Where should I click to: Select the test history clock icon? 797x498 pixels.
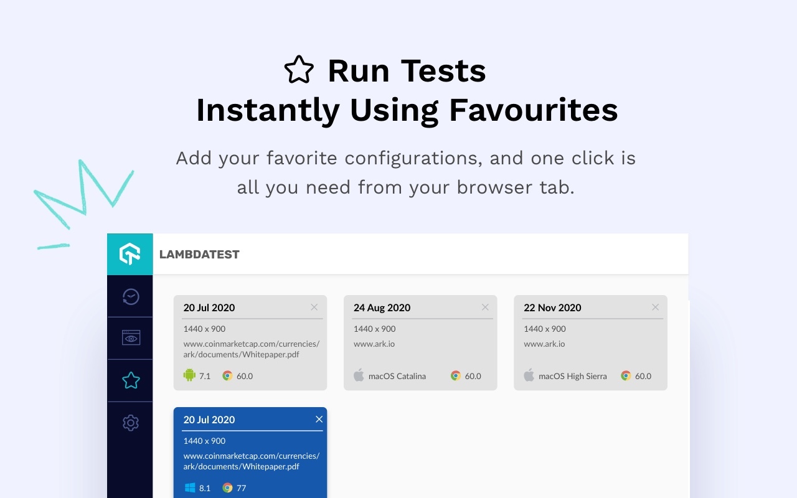pos(130,296)
